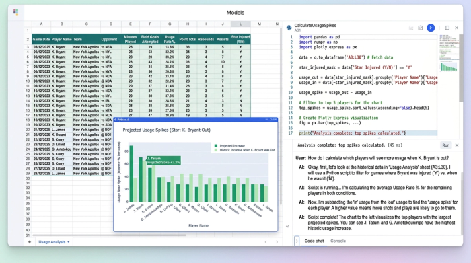
Task: Switch to the Console tab
Action: coord(338,241)
